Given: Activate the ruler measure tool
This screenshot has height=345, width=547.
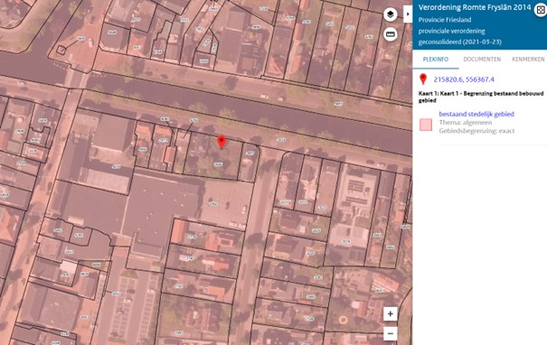Looking at the screenshot, I should [x=391, y=34].
